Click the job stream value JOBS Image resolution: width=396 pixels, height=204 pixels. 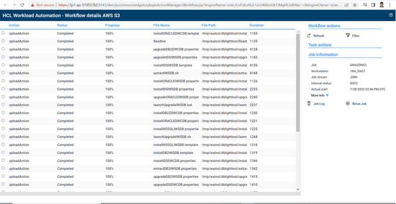[354, 77]
